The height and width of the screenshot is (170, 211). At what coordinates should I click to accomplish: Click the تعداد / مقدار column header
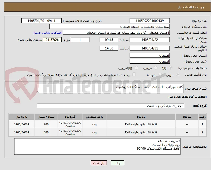coord(46,117)
